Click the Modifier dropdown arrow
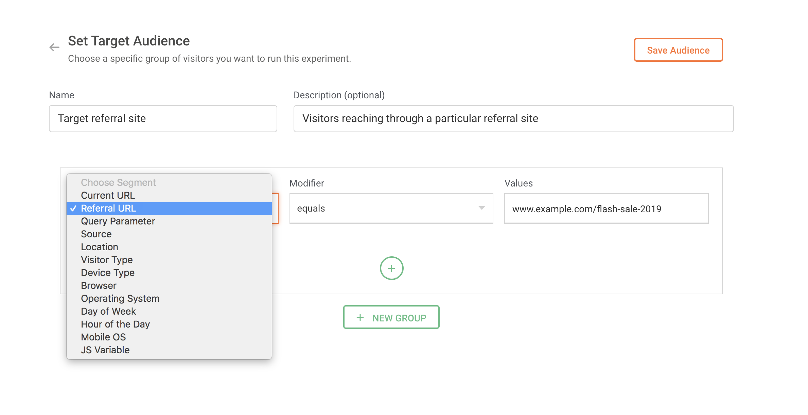 point(481,208)
